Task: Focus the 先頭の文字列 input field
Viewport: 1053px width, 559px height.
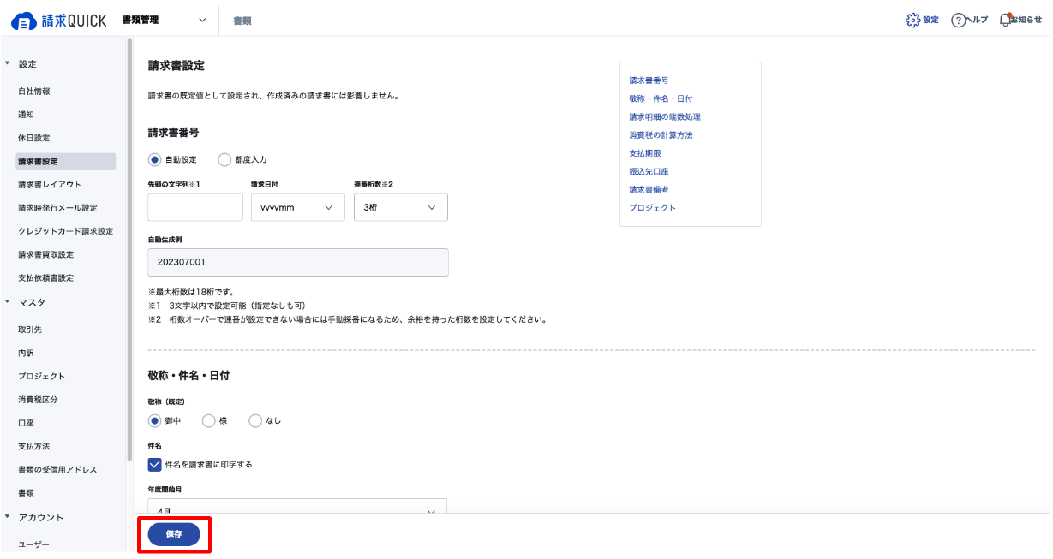Action: 195,207
